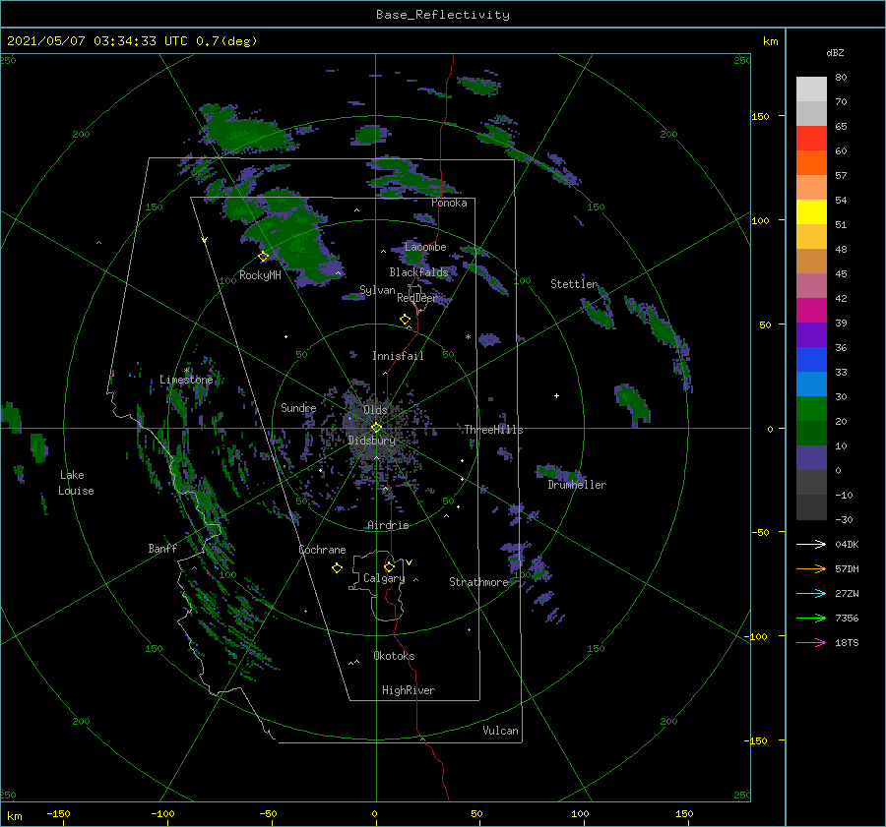Click the white 04DK arrow in legend
The height and width of the screenshot is (827, 886).
coord(811,544)
